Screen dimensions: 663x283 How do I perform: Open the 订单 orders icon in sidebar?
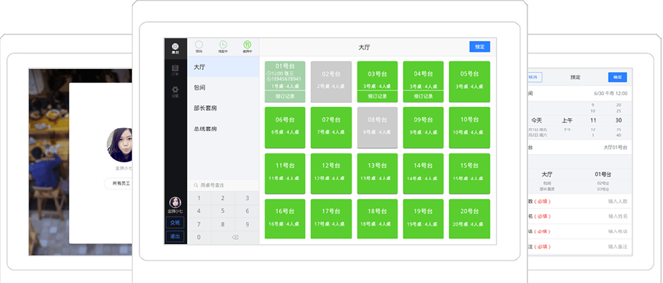click(x=175, y=69)
